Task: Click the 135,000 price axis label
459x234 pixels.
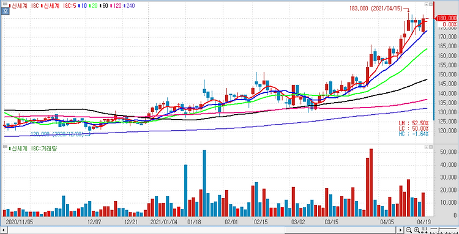Action: [x=448, y=103]
